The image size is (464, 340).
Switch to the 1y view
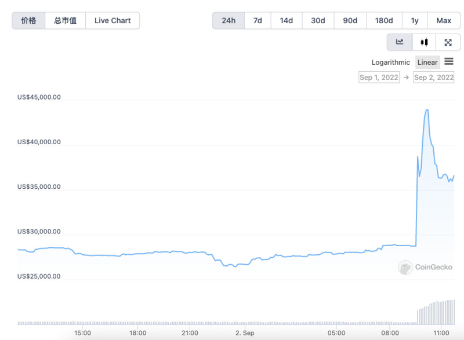[415, 20]
